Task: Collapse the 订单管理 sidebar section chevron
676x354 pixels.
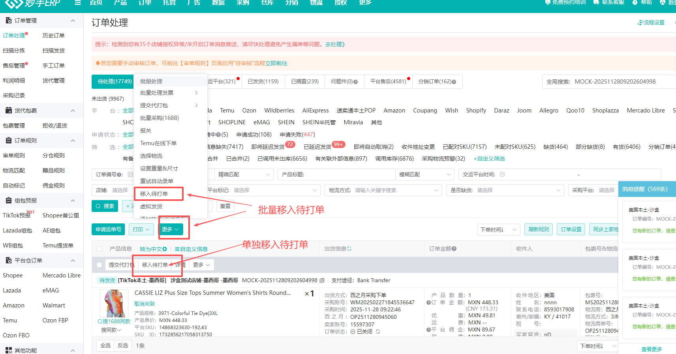Action: pos(73,21)
